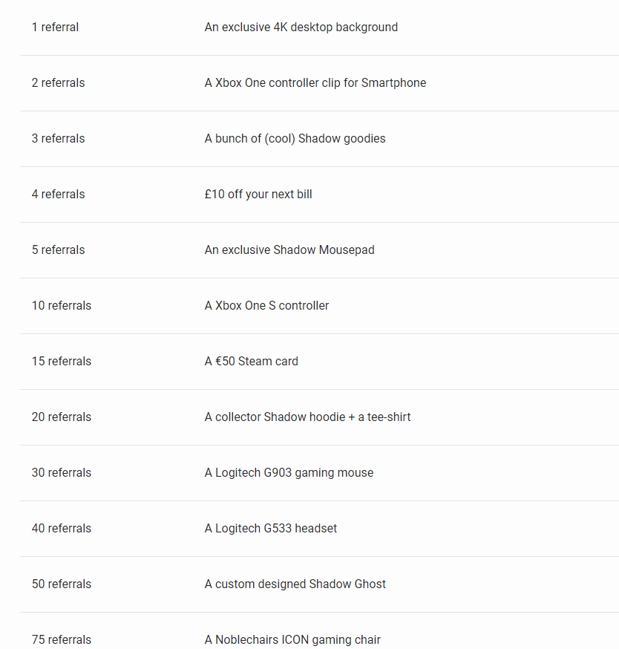Screen dimensions: 619x649
Task: Click the '3 referrals' row label
Action: click(x=59, y=139)
